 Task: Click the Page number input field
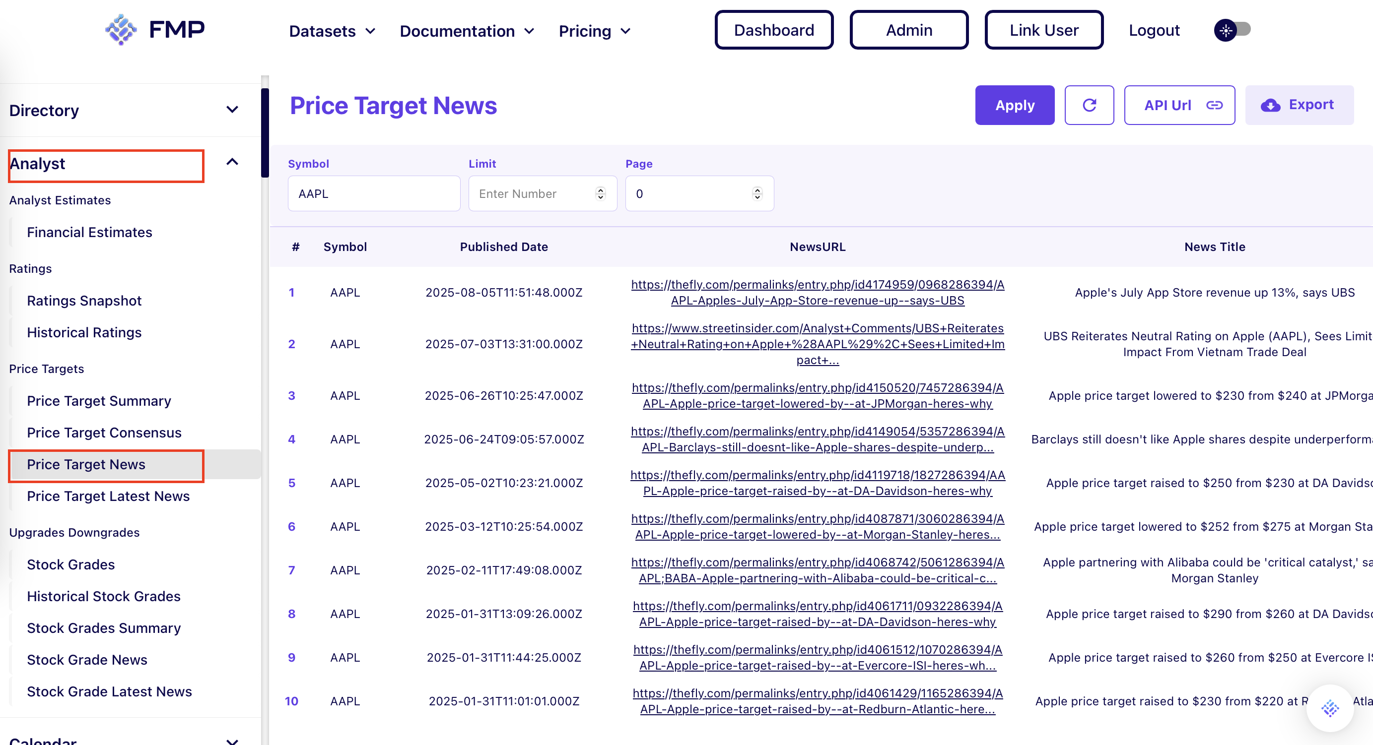tap(699, 193)
